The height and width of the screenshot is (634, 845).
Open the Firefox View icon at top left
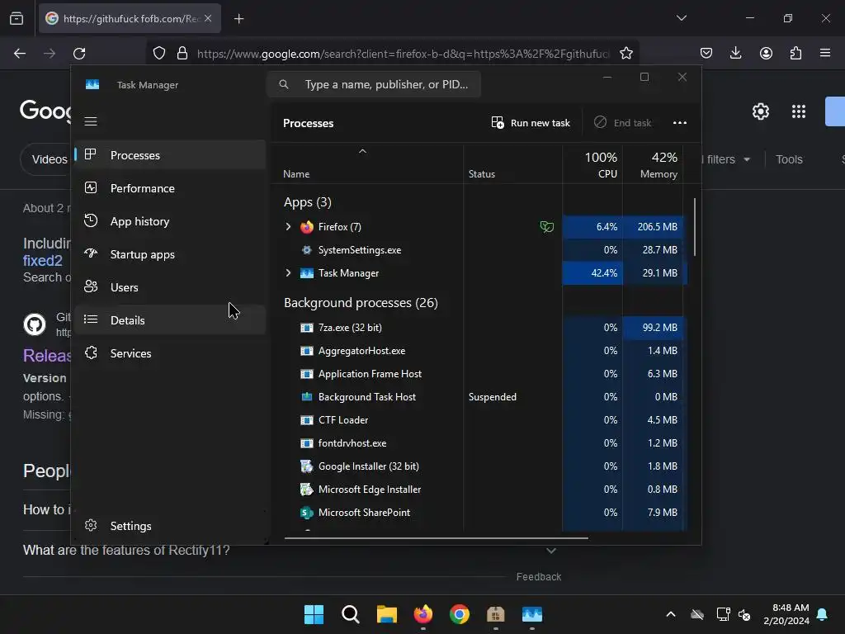point(17,19)
